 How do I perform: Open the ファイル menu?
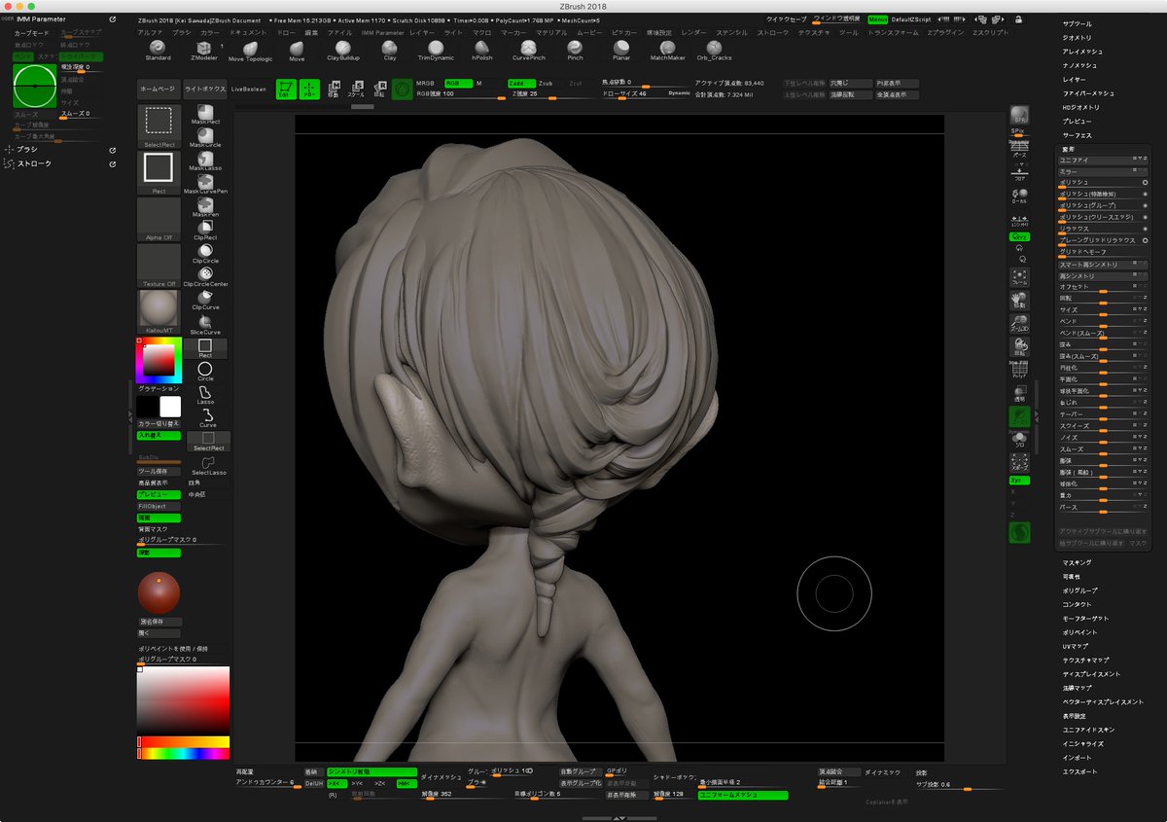[x=339, y=32]
